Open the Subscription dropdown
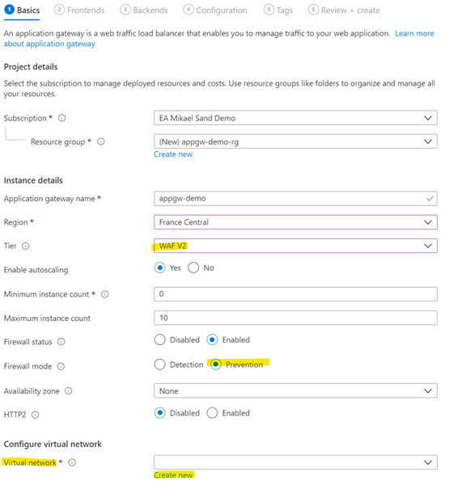Viewport: 453px width, 485px height. (295, 118)
